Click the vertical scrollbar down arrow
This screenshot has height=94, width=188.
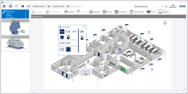click(185, 89)
